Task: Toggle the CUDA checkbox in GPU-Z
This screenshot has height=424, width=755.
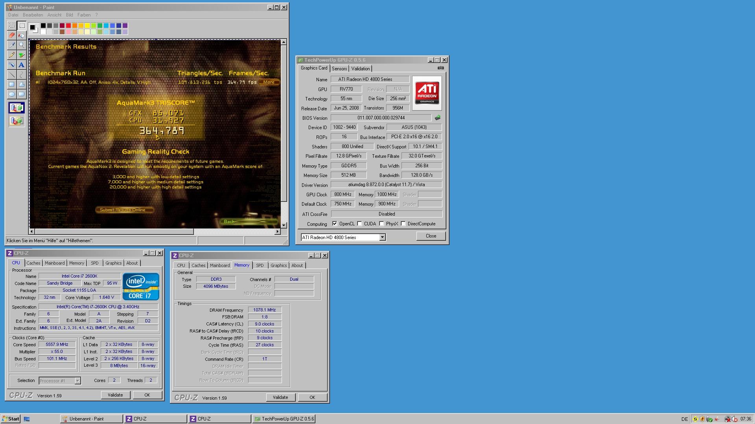Action: [359, 224]
